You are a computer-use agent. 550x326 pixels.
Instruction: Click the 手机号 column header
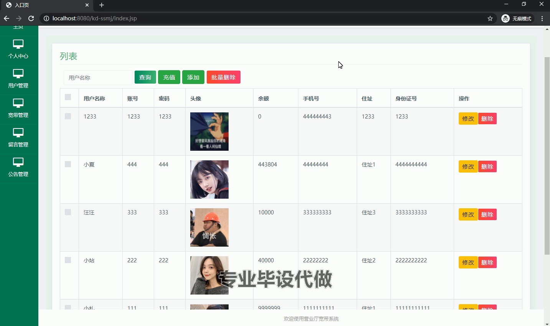pos(311,99)
